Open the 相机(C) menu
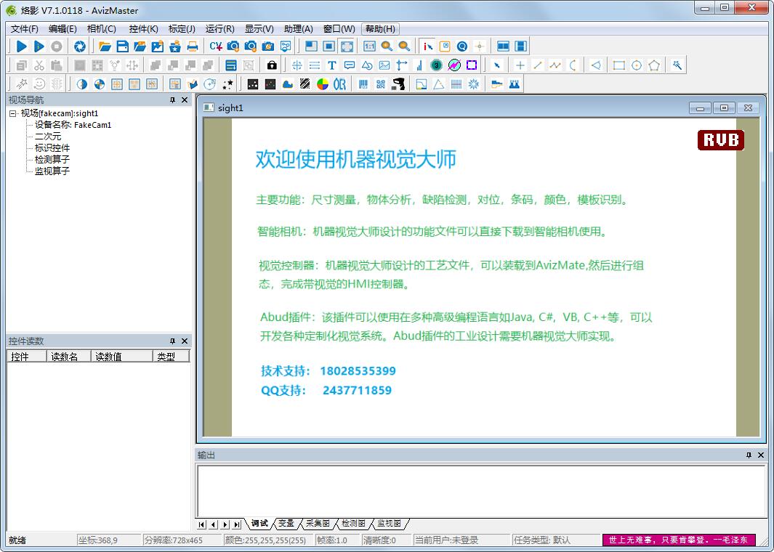The width and height of the screenshot is (774, 552). point(102,29)
